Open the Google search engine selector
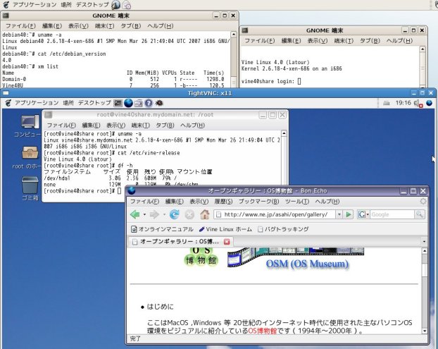 click(x=363, y=214)
